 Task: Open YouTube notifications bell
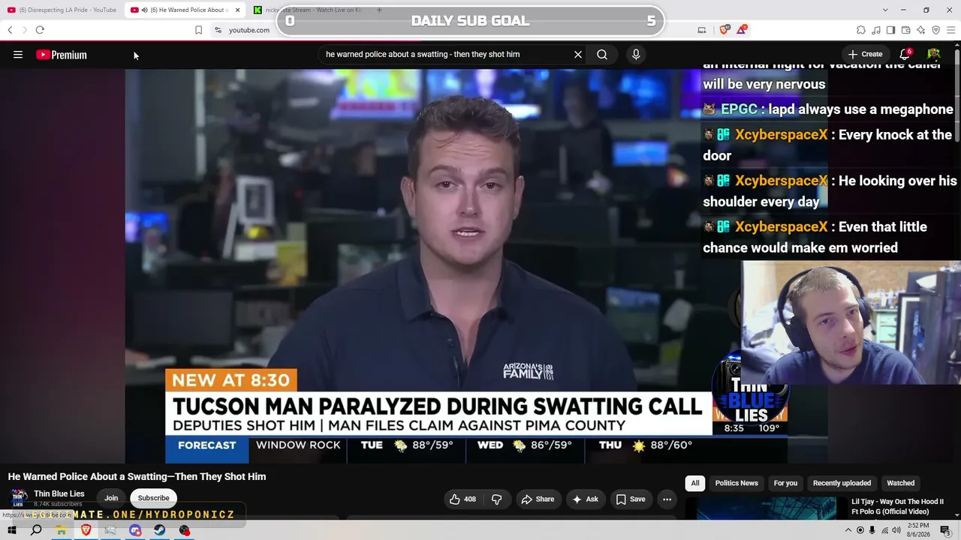click(x=905, y=54)
